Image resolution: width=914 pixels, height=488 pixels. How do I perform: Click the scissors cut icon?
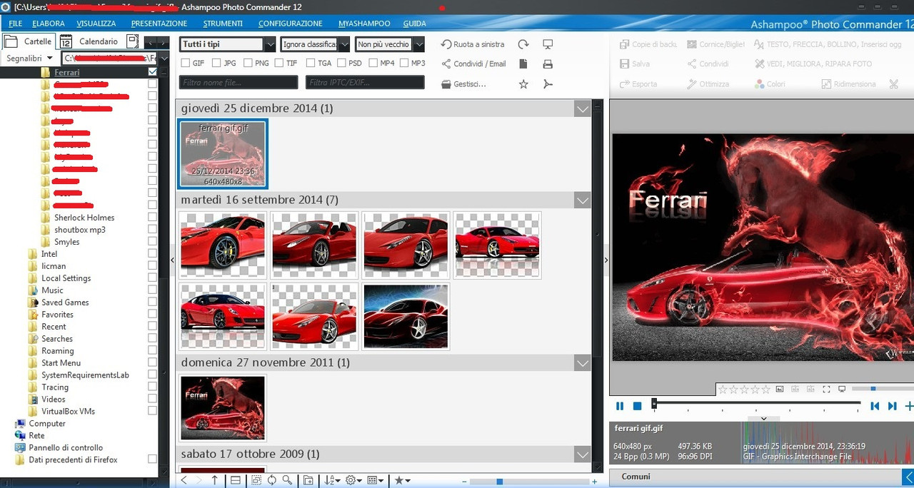(893, 84)
